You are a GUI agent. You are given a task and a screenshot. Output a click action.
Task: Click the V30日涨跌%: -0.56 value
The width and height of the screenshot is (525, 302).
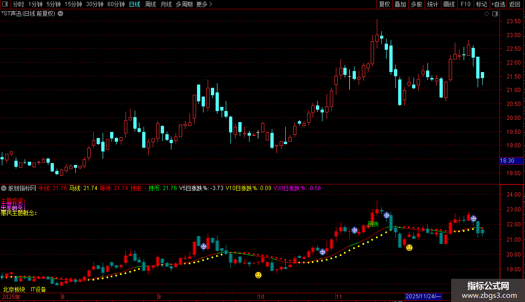tap(297, 188)
